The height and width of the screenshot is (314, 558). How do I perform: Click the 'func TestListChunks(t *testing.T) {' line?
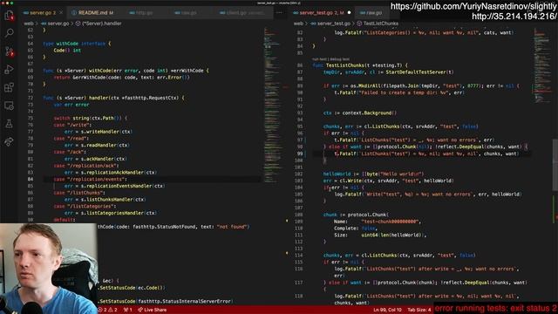click(360, 65)
